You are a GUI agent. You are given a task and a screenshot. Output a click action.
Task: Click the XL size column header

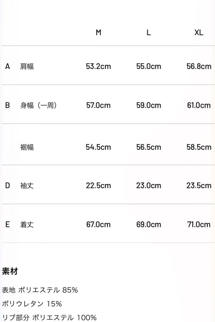(199, 33)
